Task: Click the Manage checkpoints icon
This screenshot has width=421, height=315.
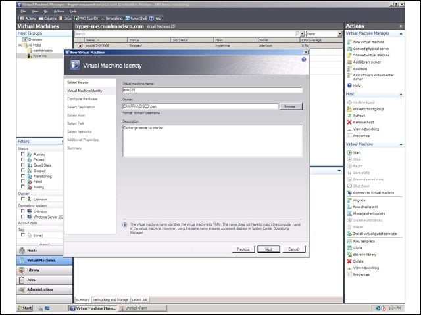Action: (349, 214)
